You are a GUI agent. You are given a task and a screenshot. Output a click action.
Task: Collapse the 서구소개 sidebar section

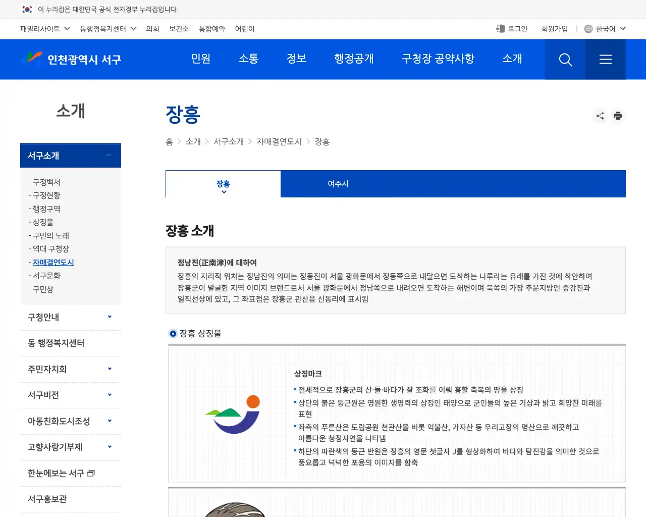[108, 156]
